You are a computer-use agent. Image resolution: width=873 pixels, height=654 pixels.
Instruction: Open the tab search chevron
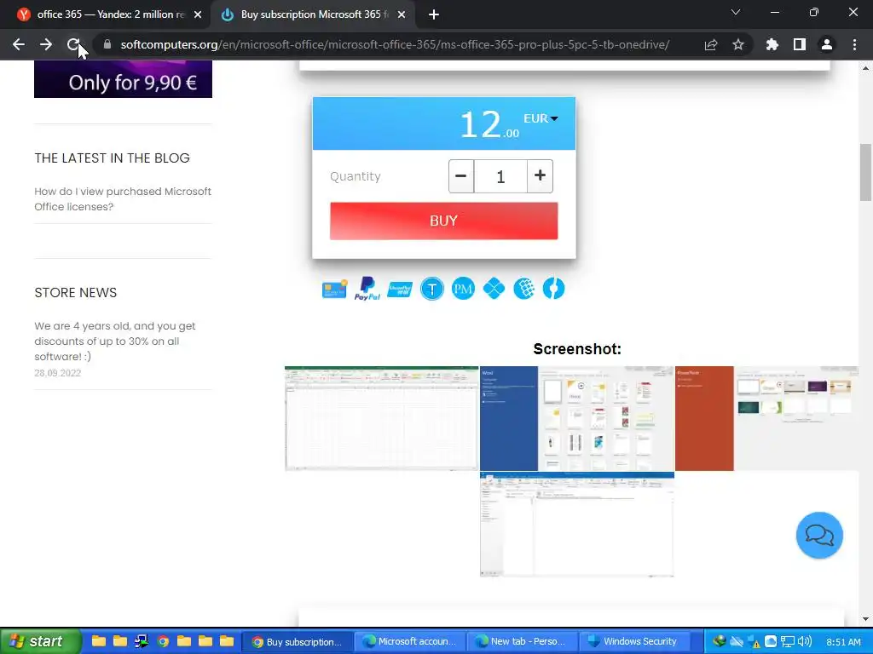coord(736,12)
